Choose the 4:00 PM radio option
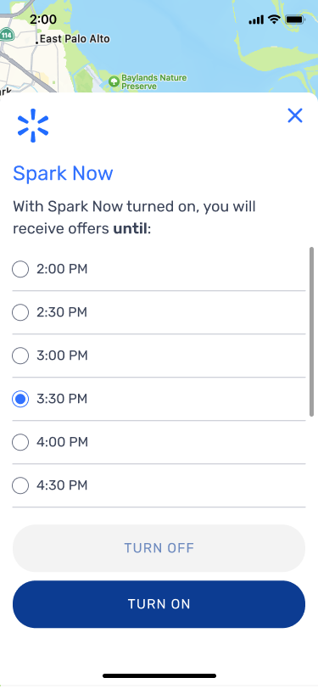Viewport: 318px width, 689px height. 159,442
